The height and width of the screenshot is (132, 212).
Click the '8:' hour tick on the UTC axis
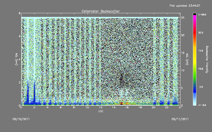click(x=74, y=107)
